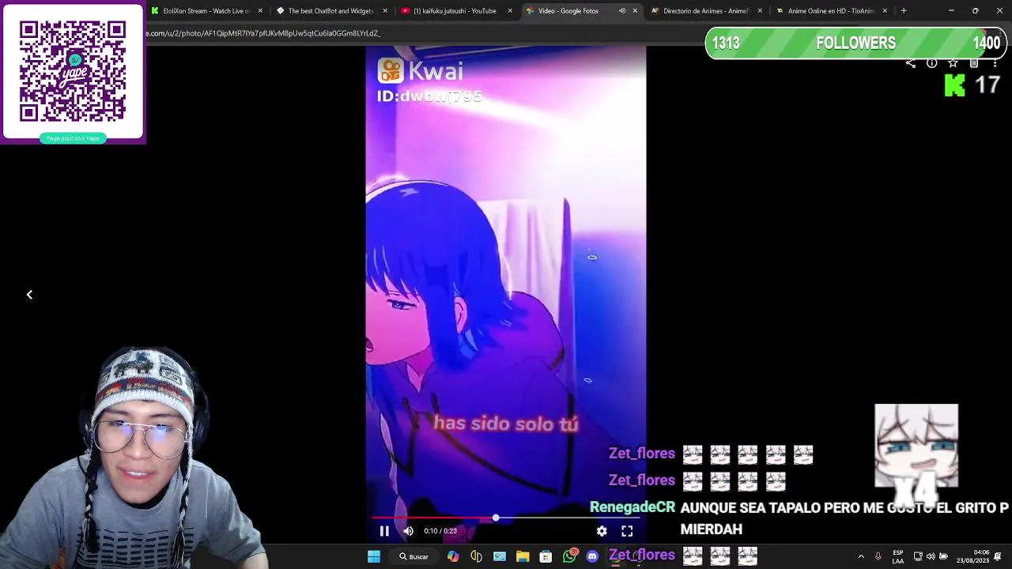Open video settings gear
The image size is (1012, 569).
(602, 531)
